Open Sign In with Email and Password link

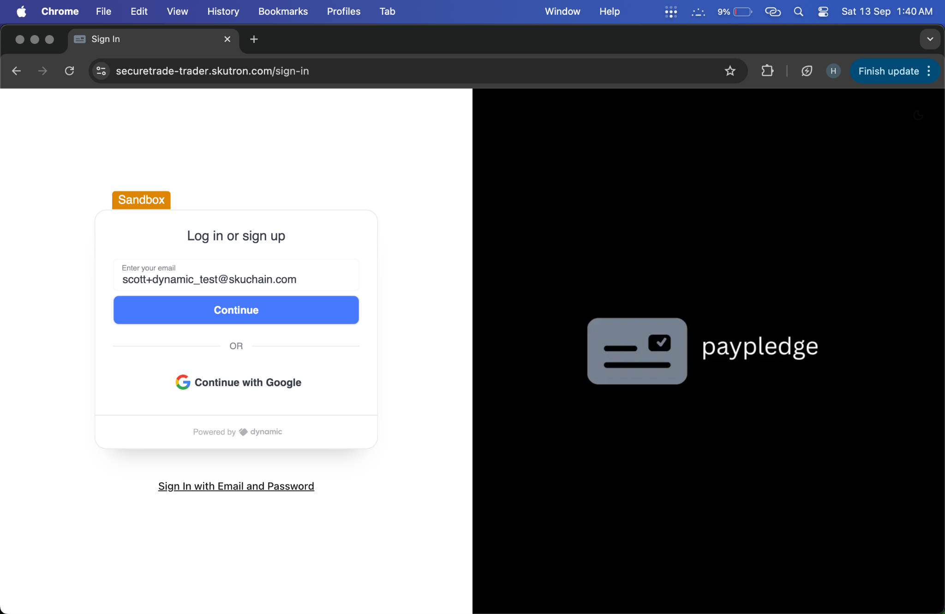tap(236, 486)
